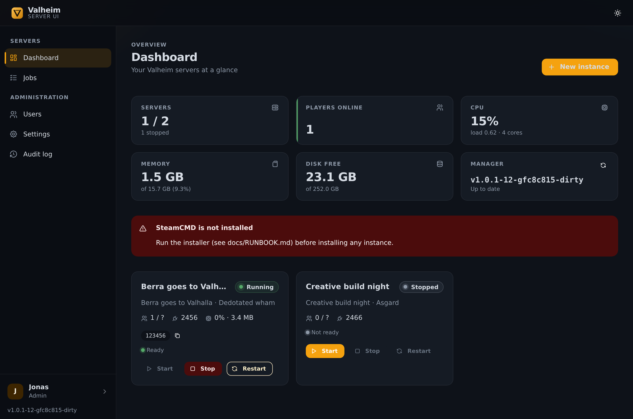Create a New instance
633x419 pixels.
pyautogui.click(x=580, y=67)
